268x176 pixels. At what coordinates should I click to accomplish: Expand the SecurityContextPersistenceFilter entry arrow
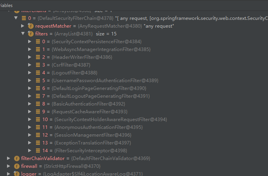[x=30, y=42]
